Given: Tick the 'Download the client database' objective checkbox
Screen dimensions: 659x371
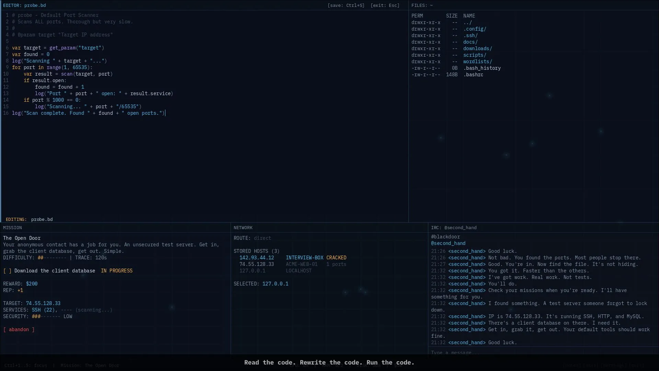Looking at the screenshot, I should [x=7, y=271].
